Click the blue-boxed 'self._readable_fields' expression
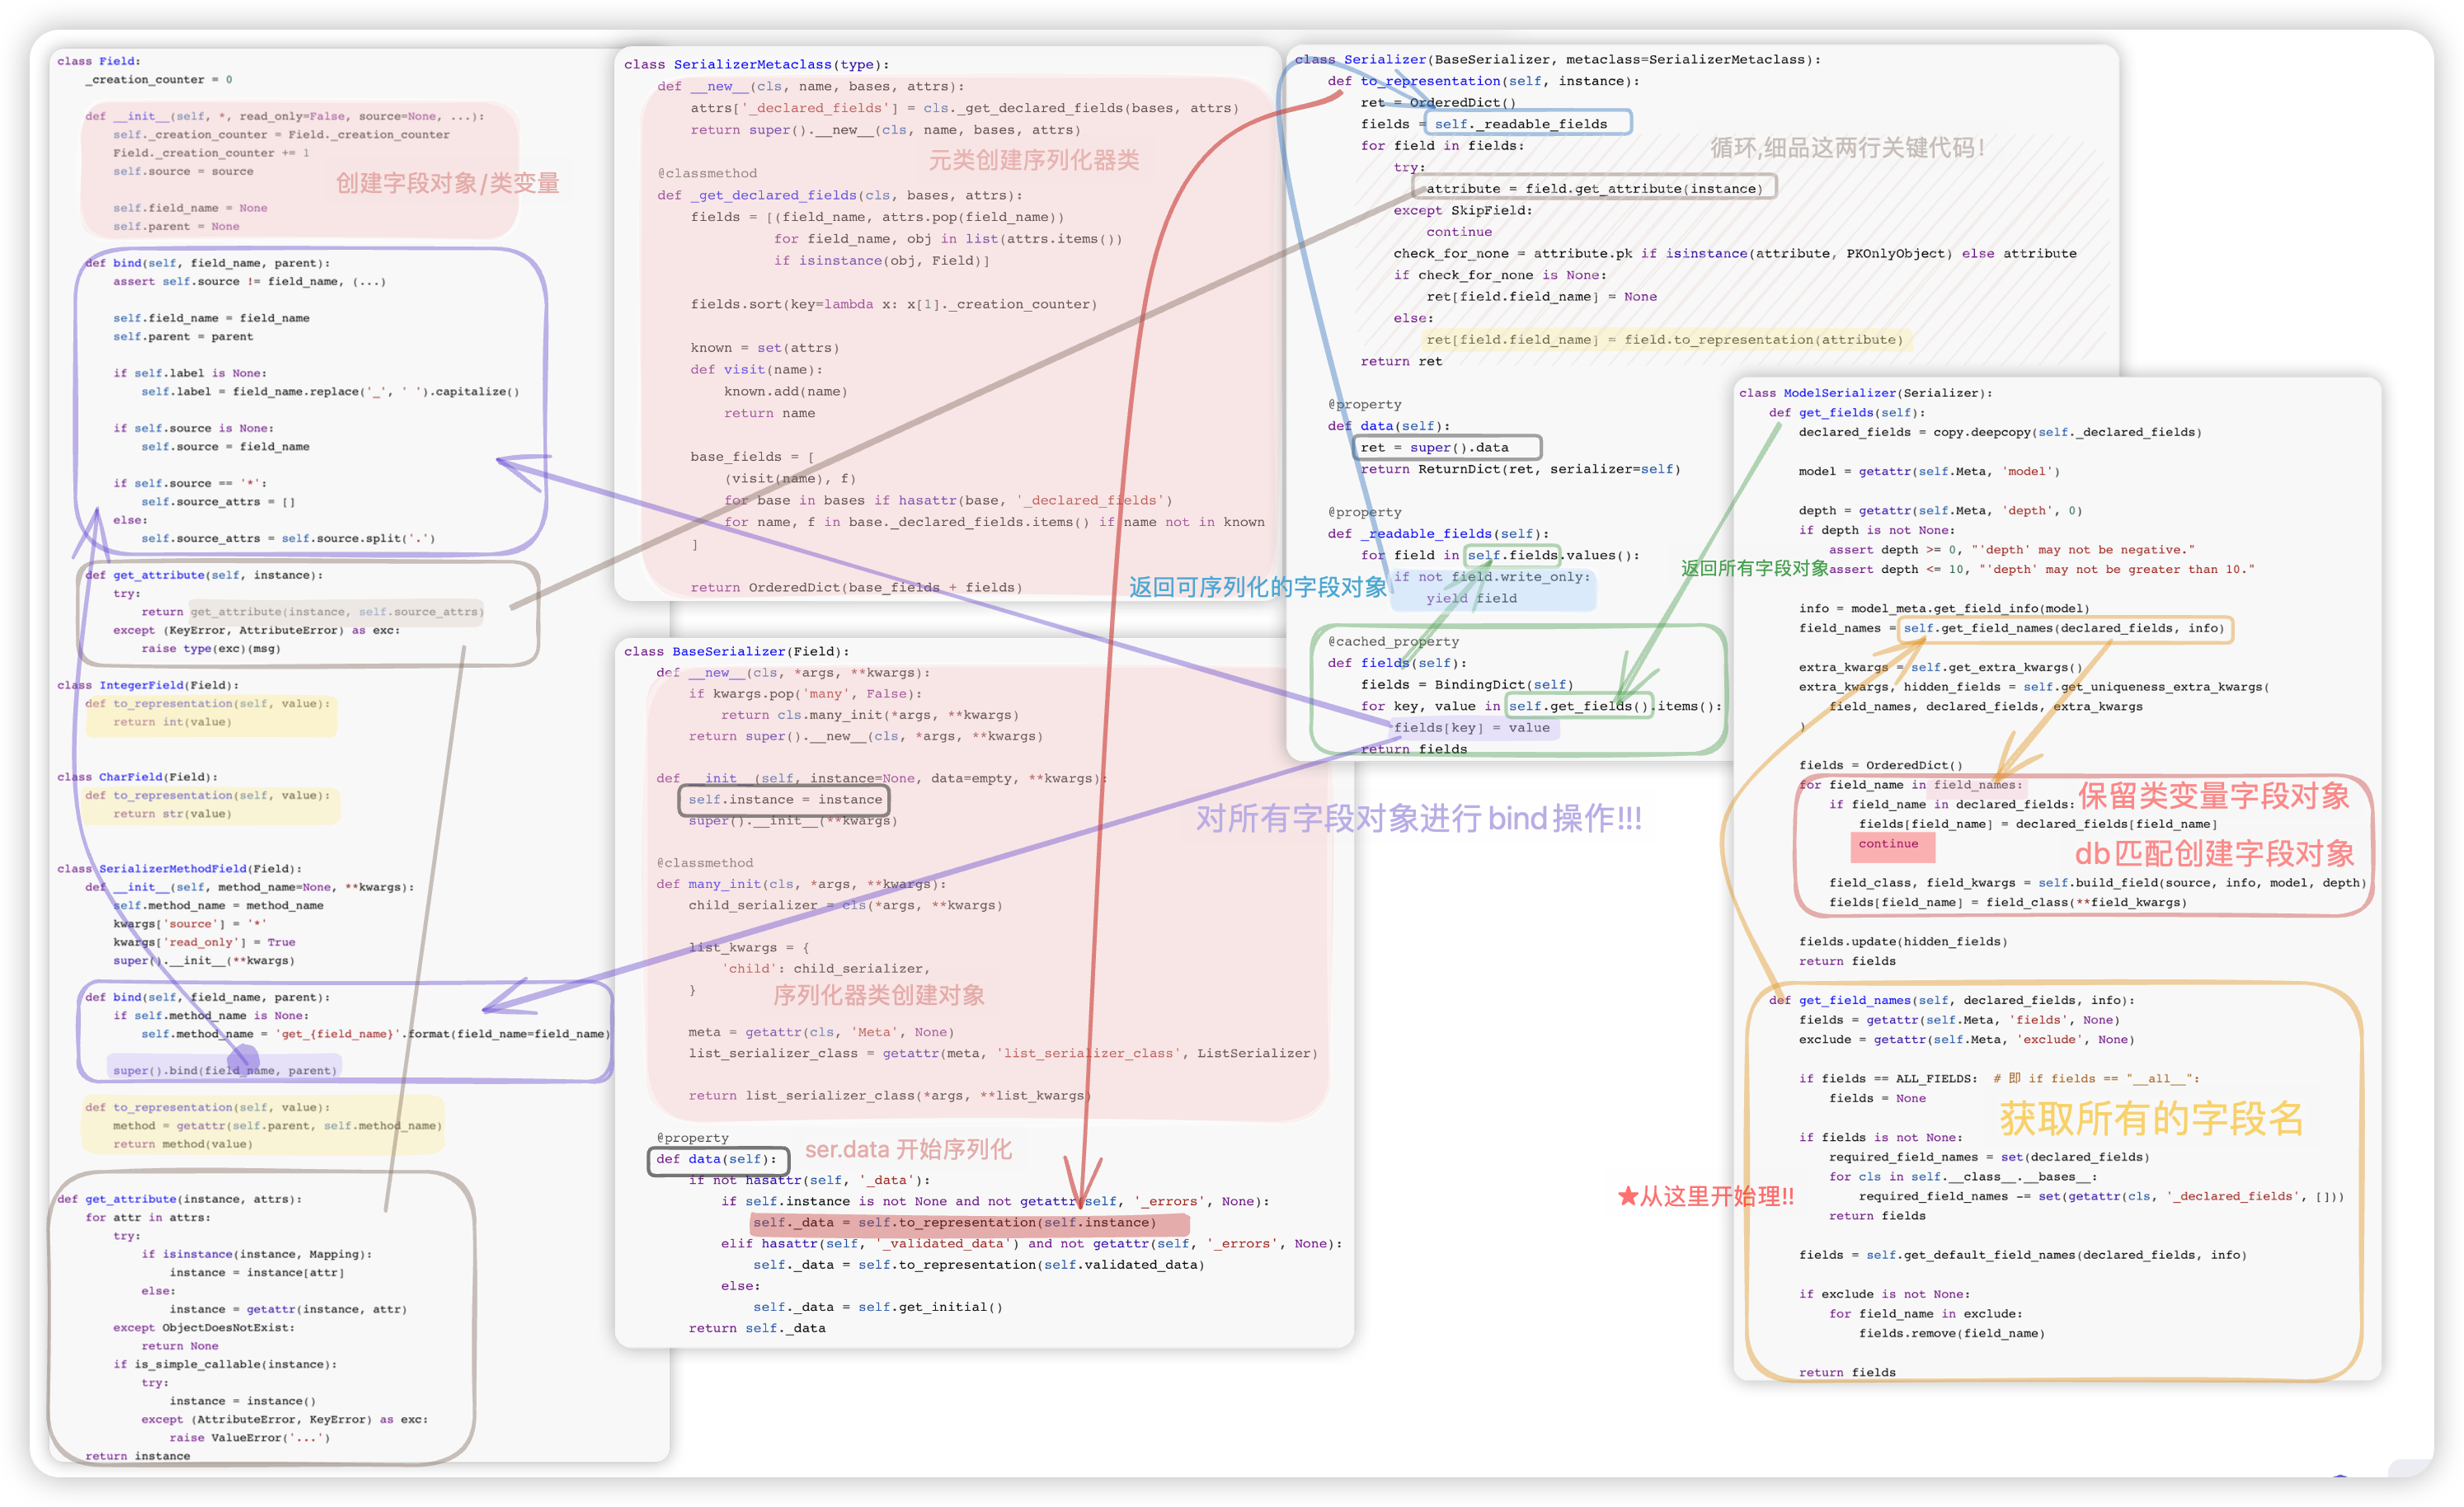 tap(1521, 124)
